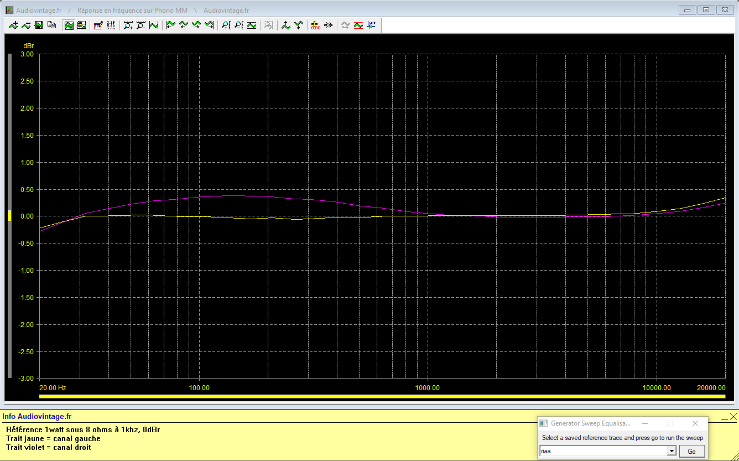Click the yellow cursor 0.00 readout icon
Image resolution: width=739 pixels, height=461 pixels.
[x=316, y=25]
